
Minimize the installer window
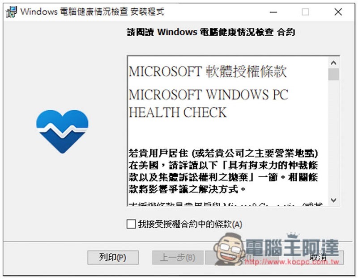(x=273, y=12)
